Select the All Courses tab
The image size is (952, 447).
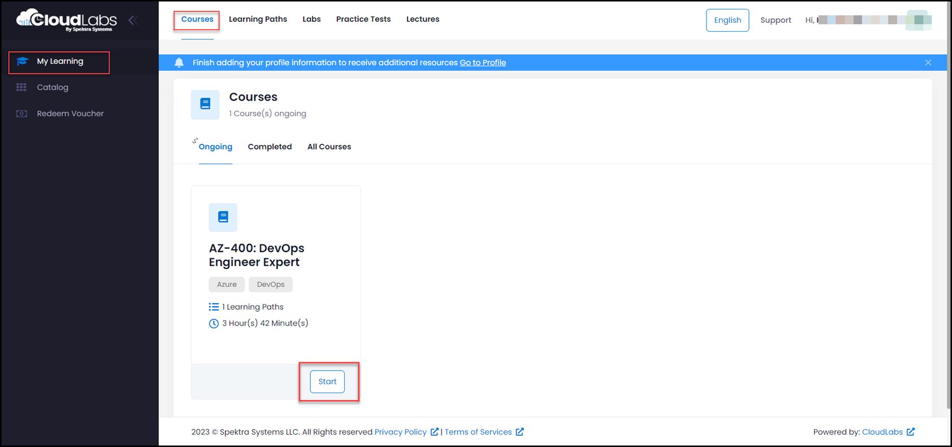pyautogui.click(x=329, y=147)
